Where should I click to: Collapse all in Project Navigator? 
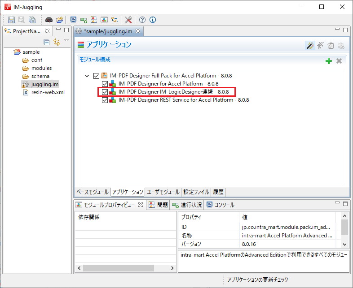47,42
